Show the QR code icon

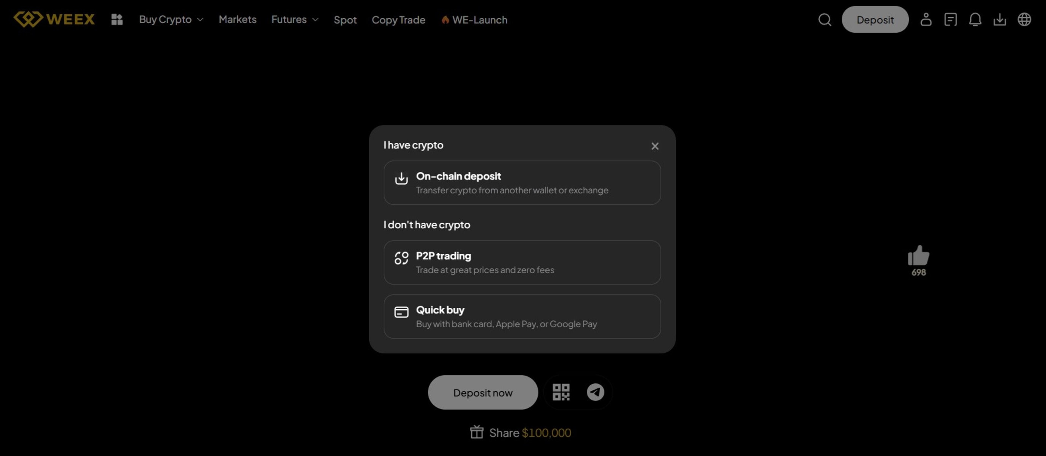pos(561,392)
